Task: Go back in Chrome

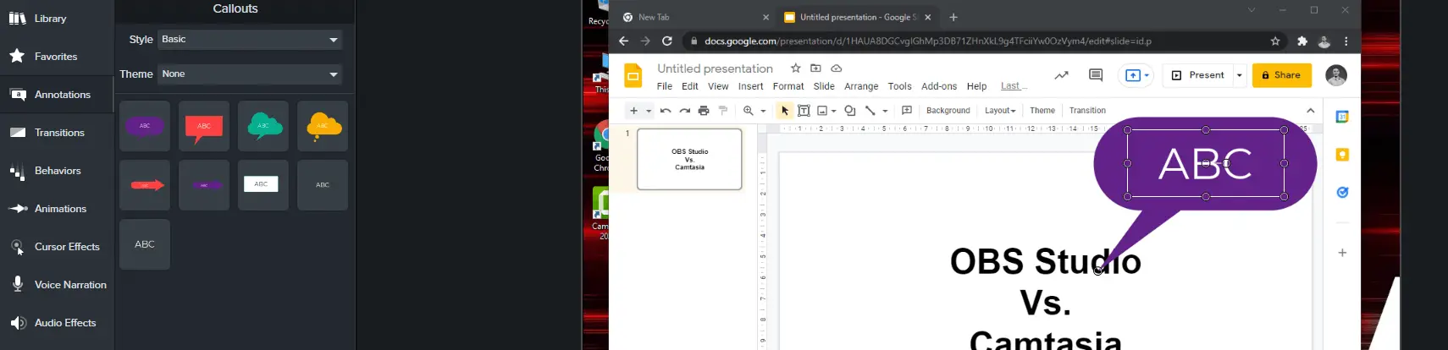Action: 624,41
